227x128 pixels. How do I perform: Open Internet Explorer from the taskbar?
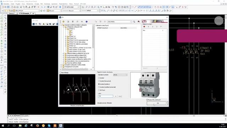26,126
